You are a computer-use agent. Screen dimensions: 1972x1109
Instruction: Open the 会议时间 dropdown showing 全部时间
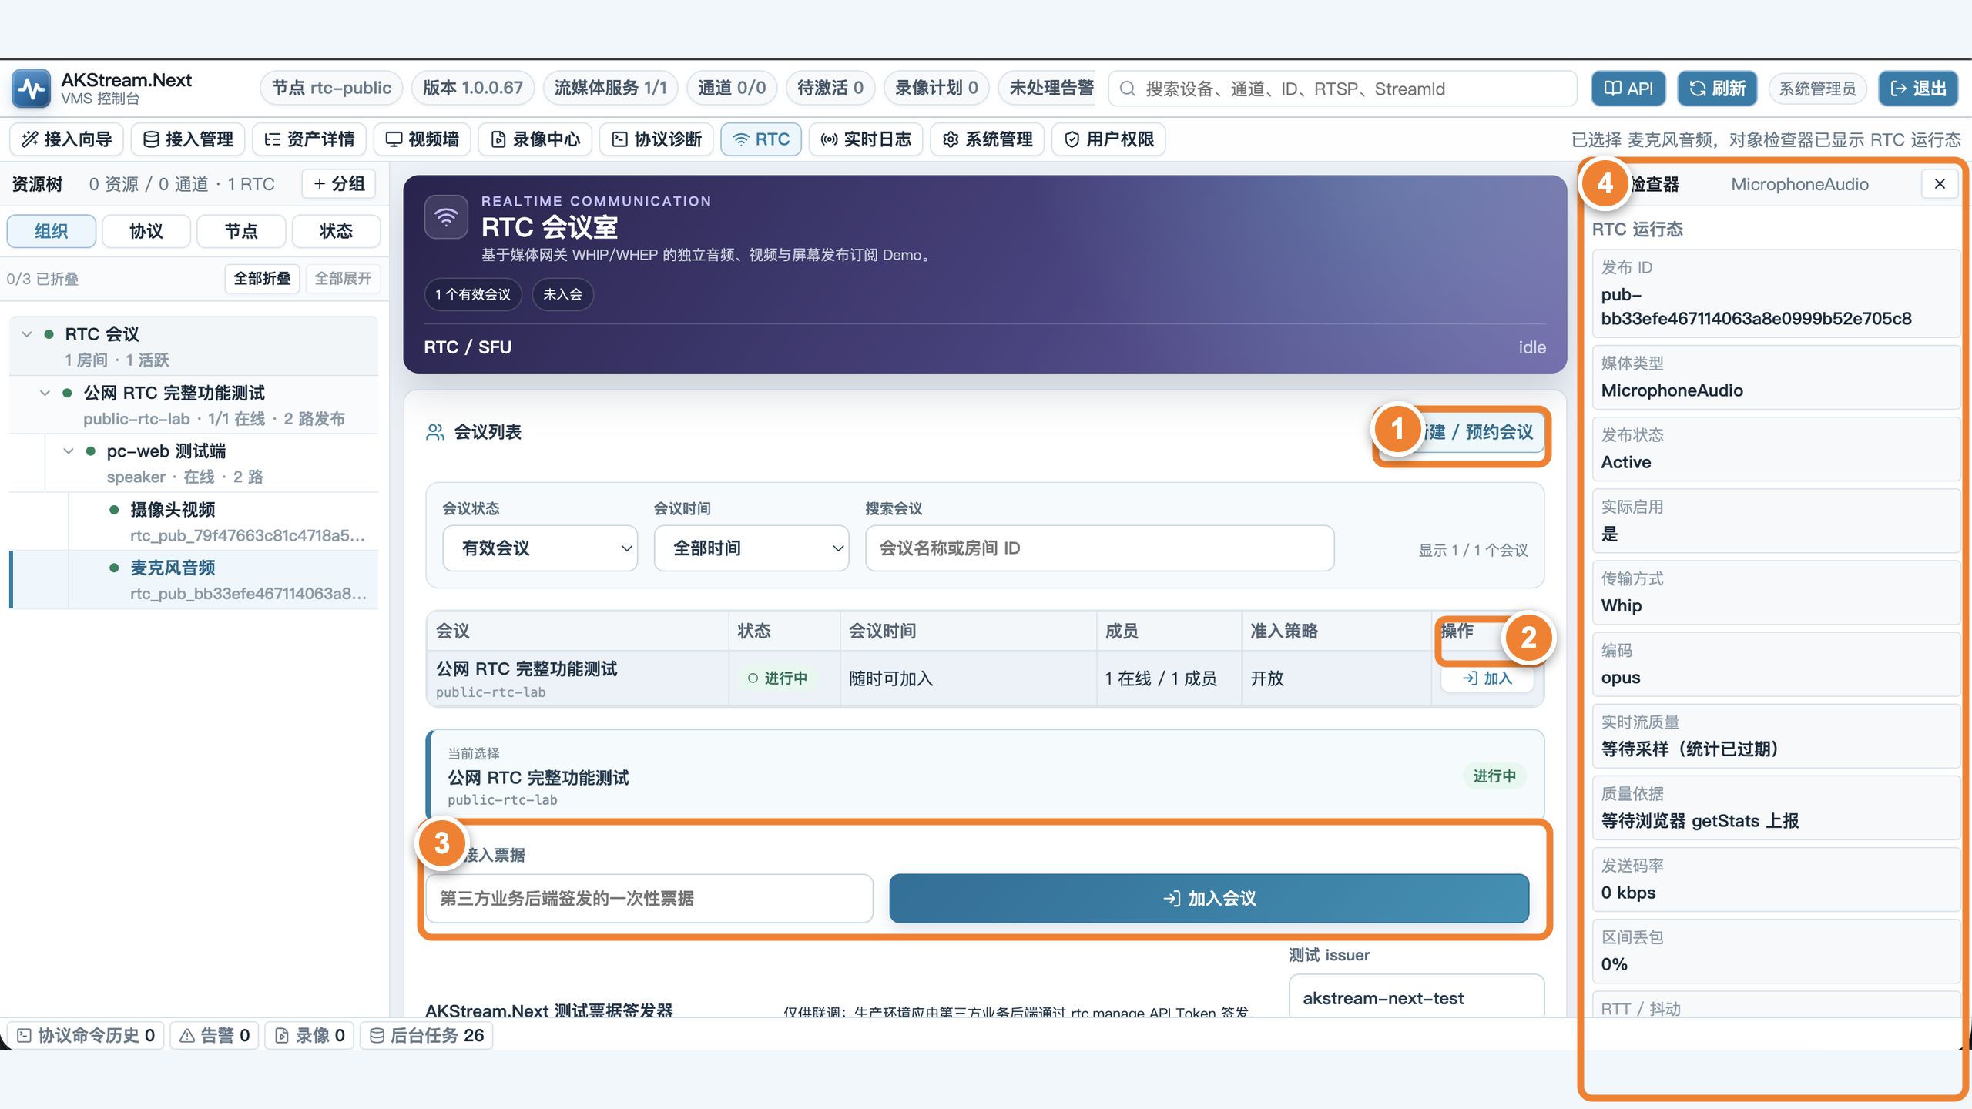point(751,548)
